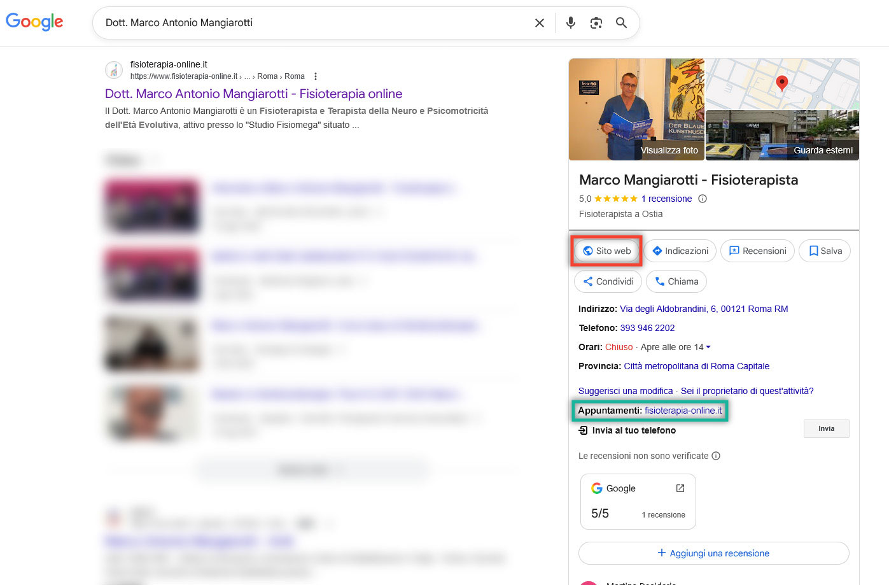Open Google Lens image search icon

(596, 23)
